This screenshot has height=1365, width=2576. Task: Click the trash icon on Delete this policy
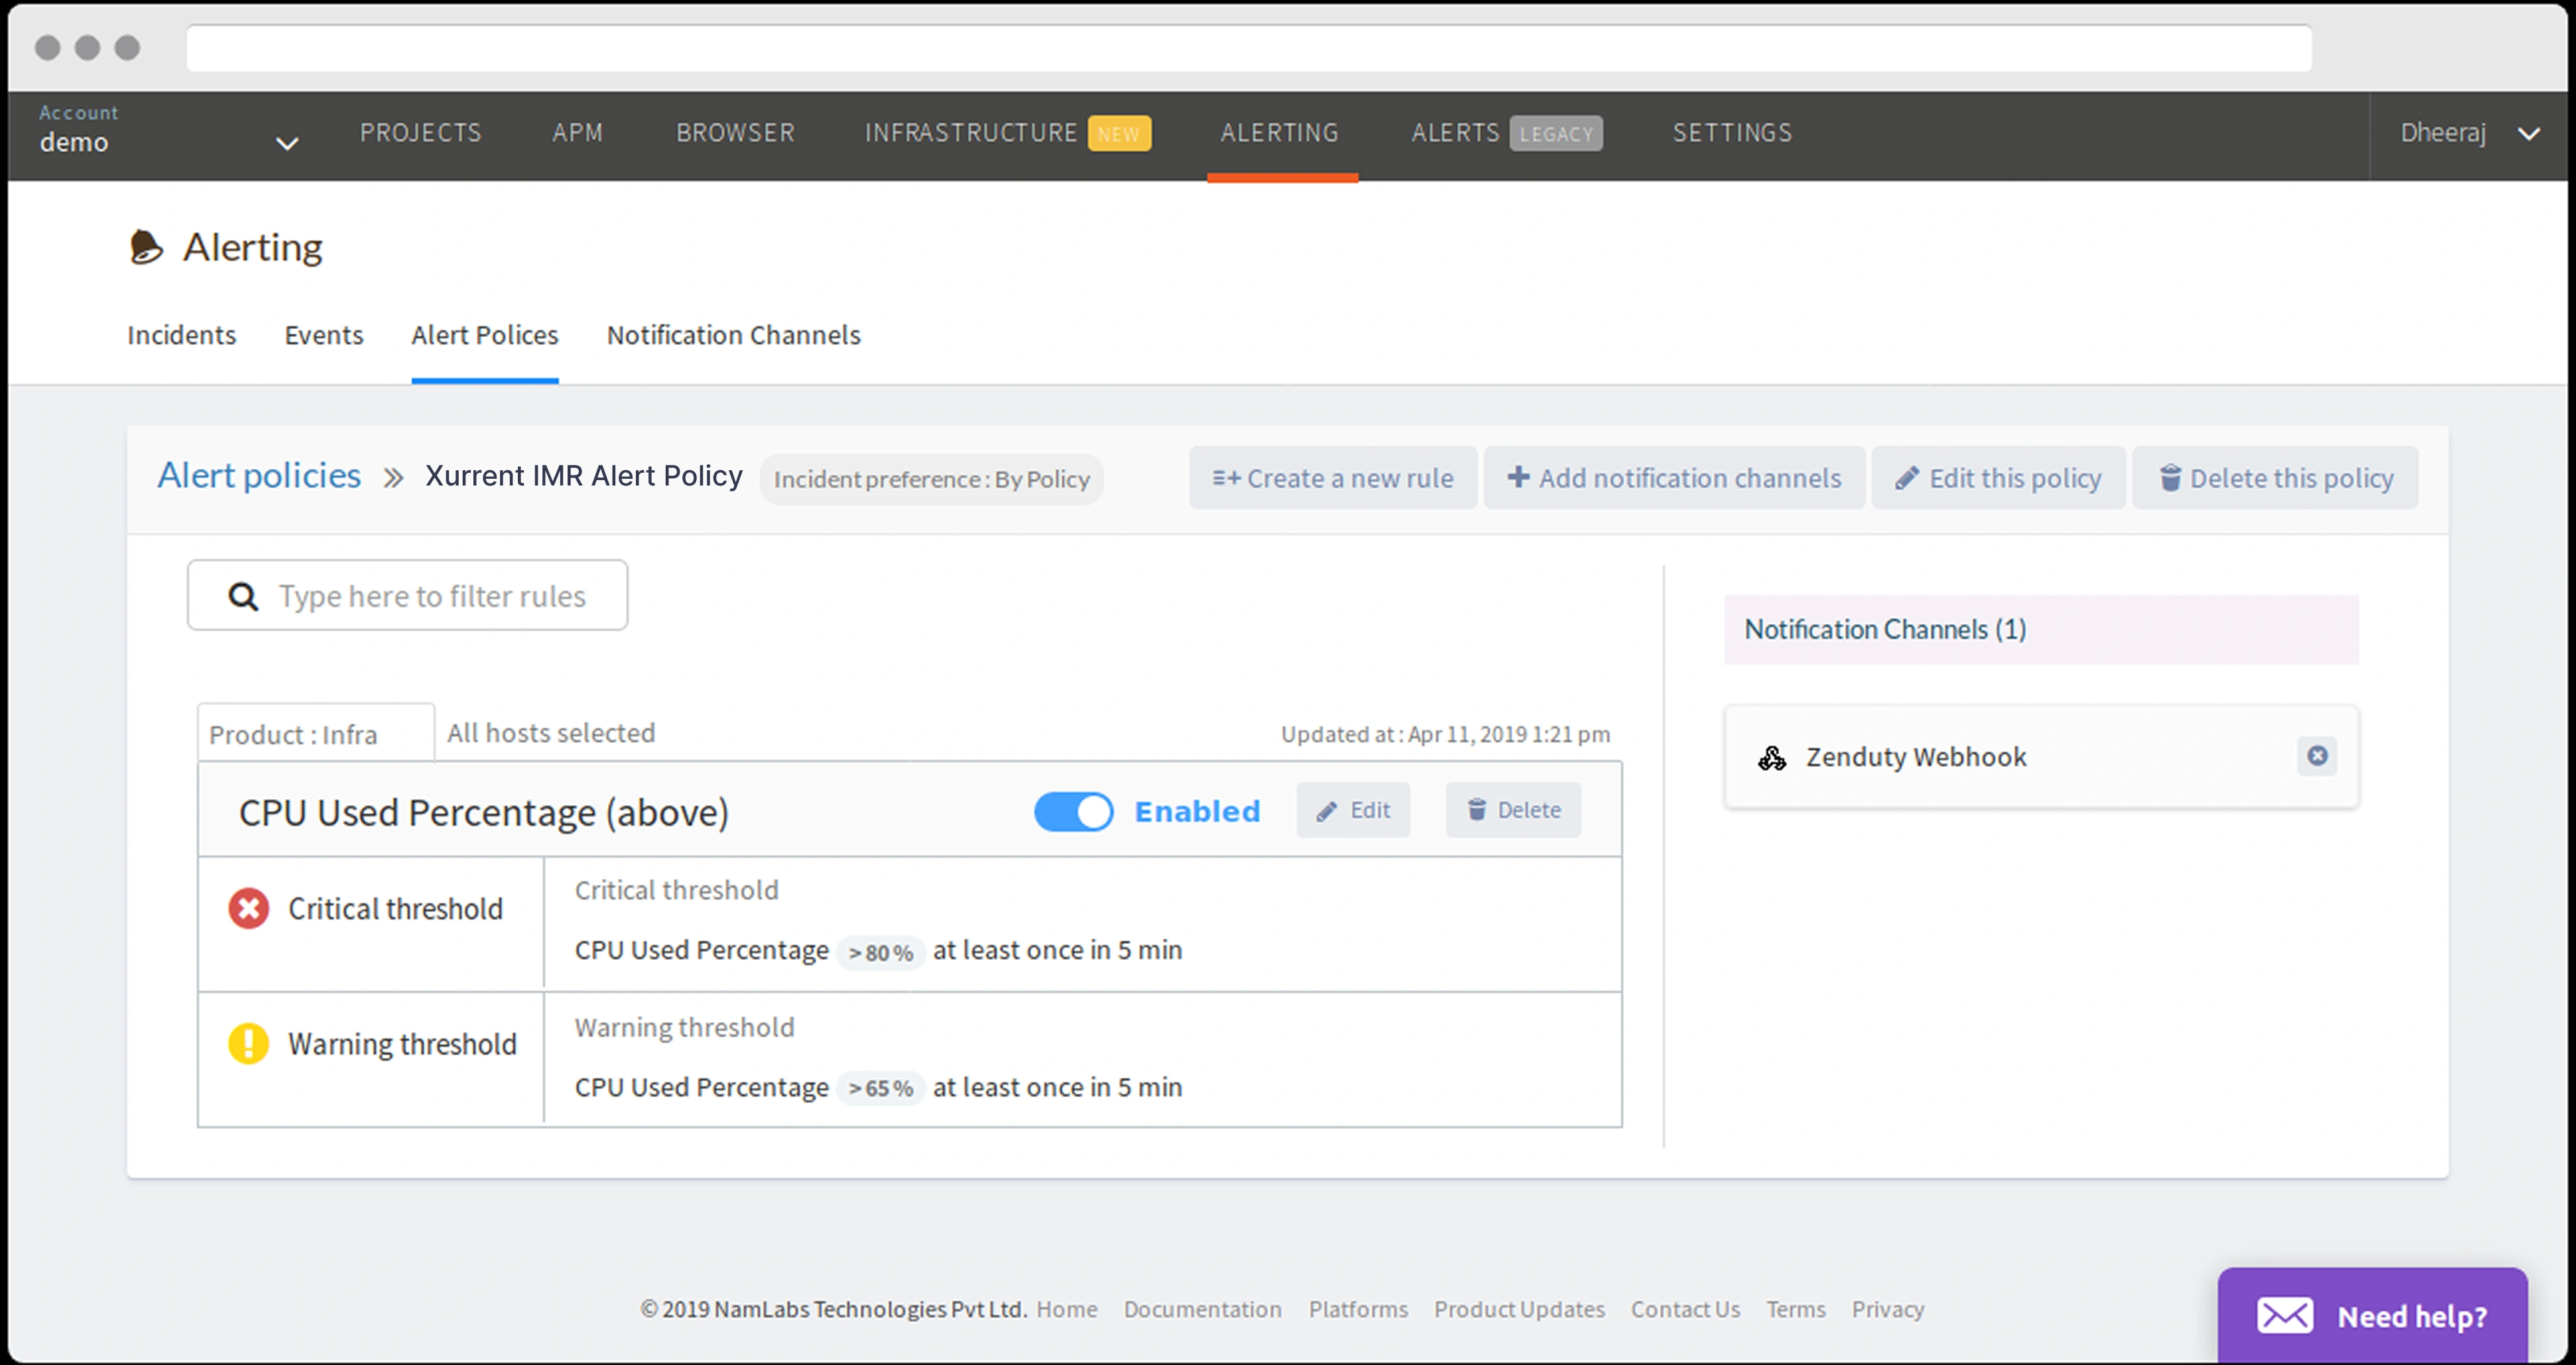(x=2169, y=478)
